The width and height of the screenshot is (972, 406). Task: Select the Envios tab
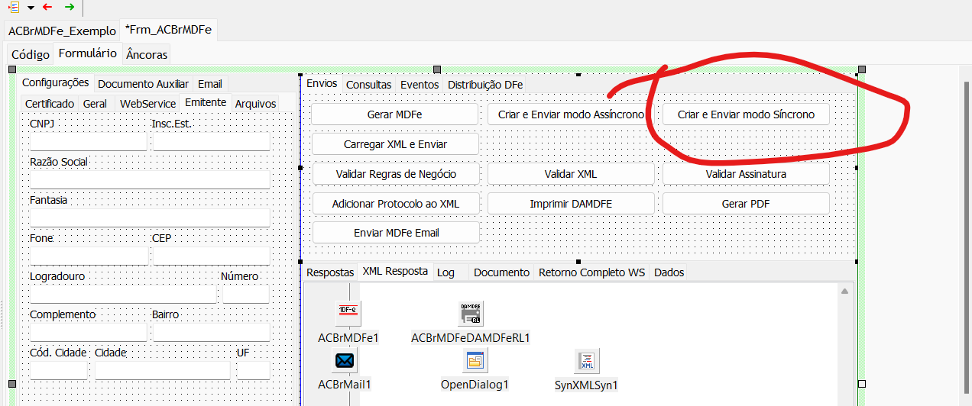[x=322, y=83]
